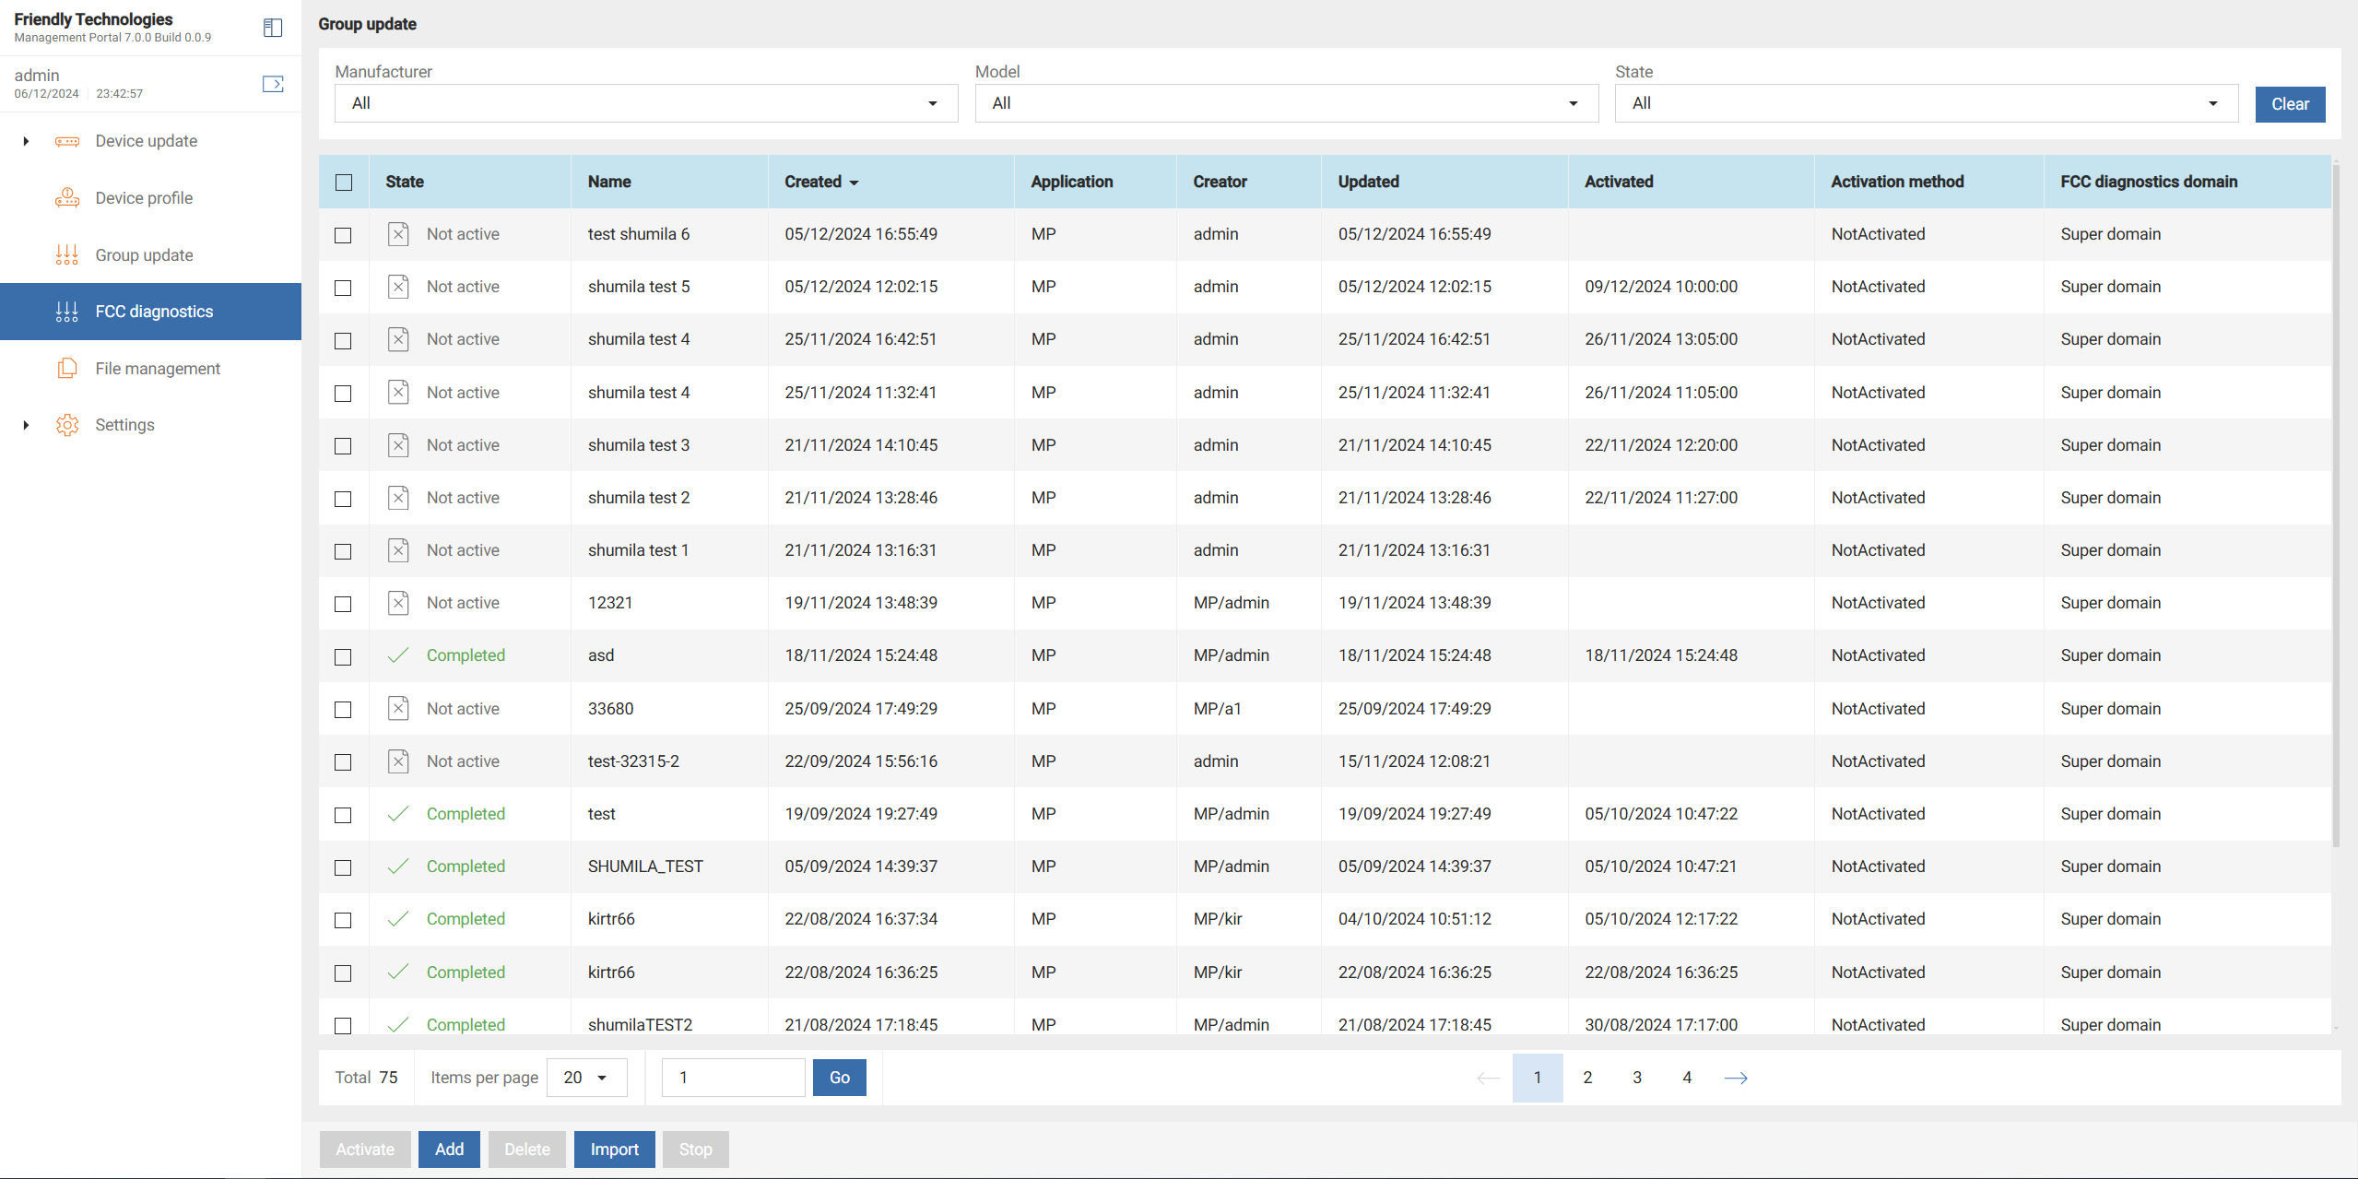The image size is (2358, 1179).
Task: Open the State filter dropdown
Action: pyautogui.click(x=1926, y=103)
